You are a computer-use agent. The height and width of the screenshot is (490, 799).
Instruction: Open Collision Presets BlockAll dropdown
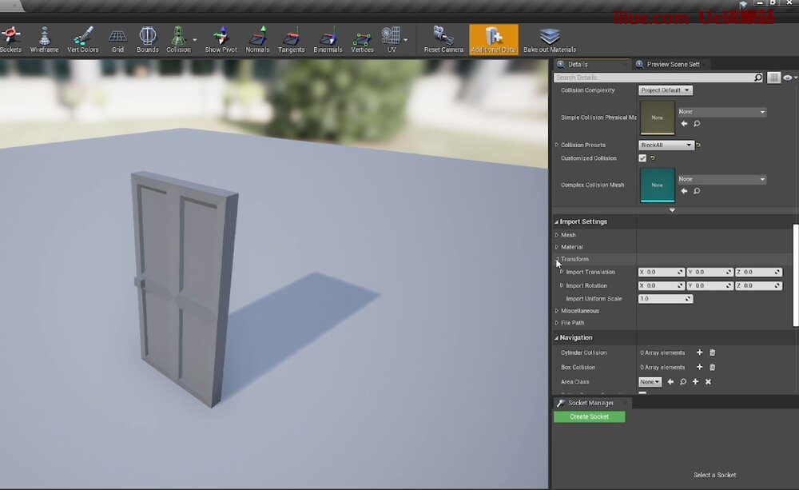666,145
